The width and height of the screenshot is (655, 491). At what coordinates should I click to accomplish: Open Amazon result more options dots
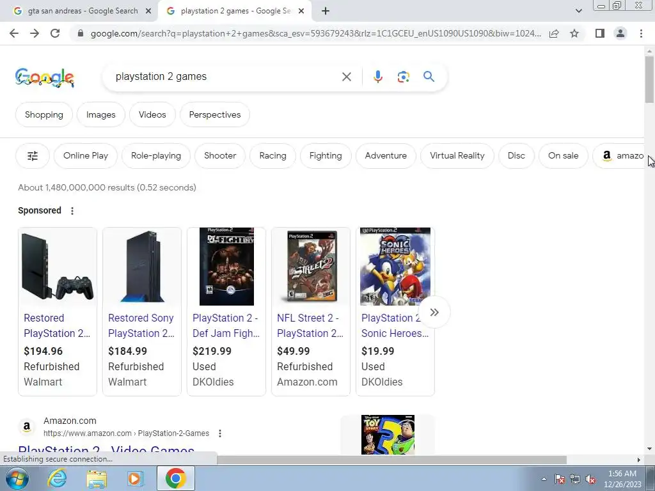click(220, 433)
